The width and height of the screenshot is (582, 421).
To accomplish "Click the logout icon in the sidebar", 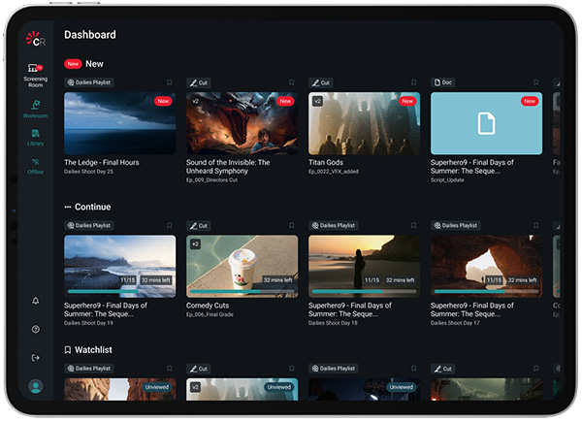I will click(36, 358).
